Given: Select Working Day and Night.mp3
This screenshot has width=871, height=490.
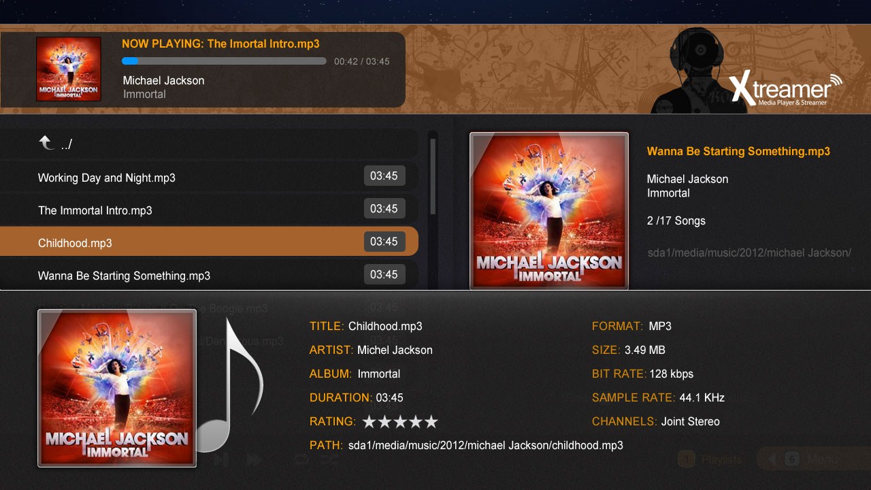Looking at the screenshot, I should 209,177.
